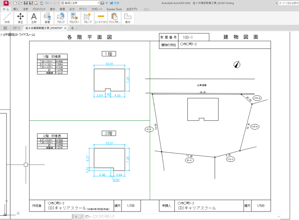Click the Save to Web & Mobile icon

click(41, 3)
